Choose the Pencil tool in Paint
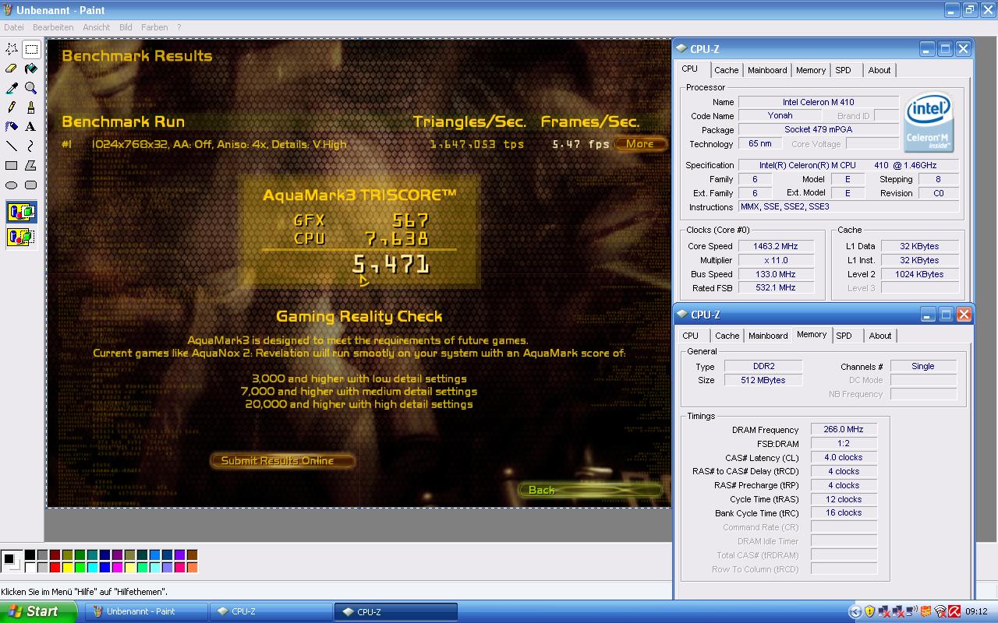Viewport: 998px width, 623px height. [x=12, y=107]
